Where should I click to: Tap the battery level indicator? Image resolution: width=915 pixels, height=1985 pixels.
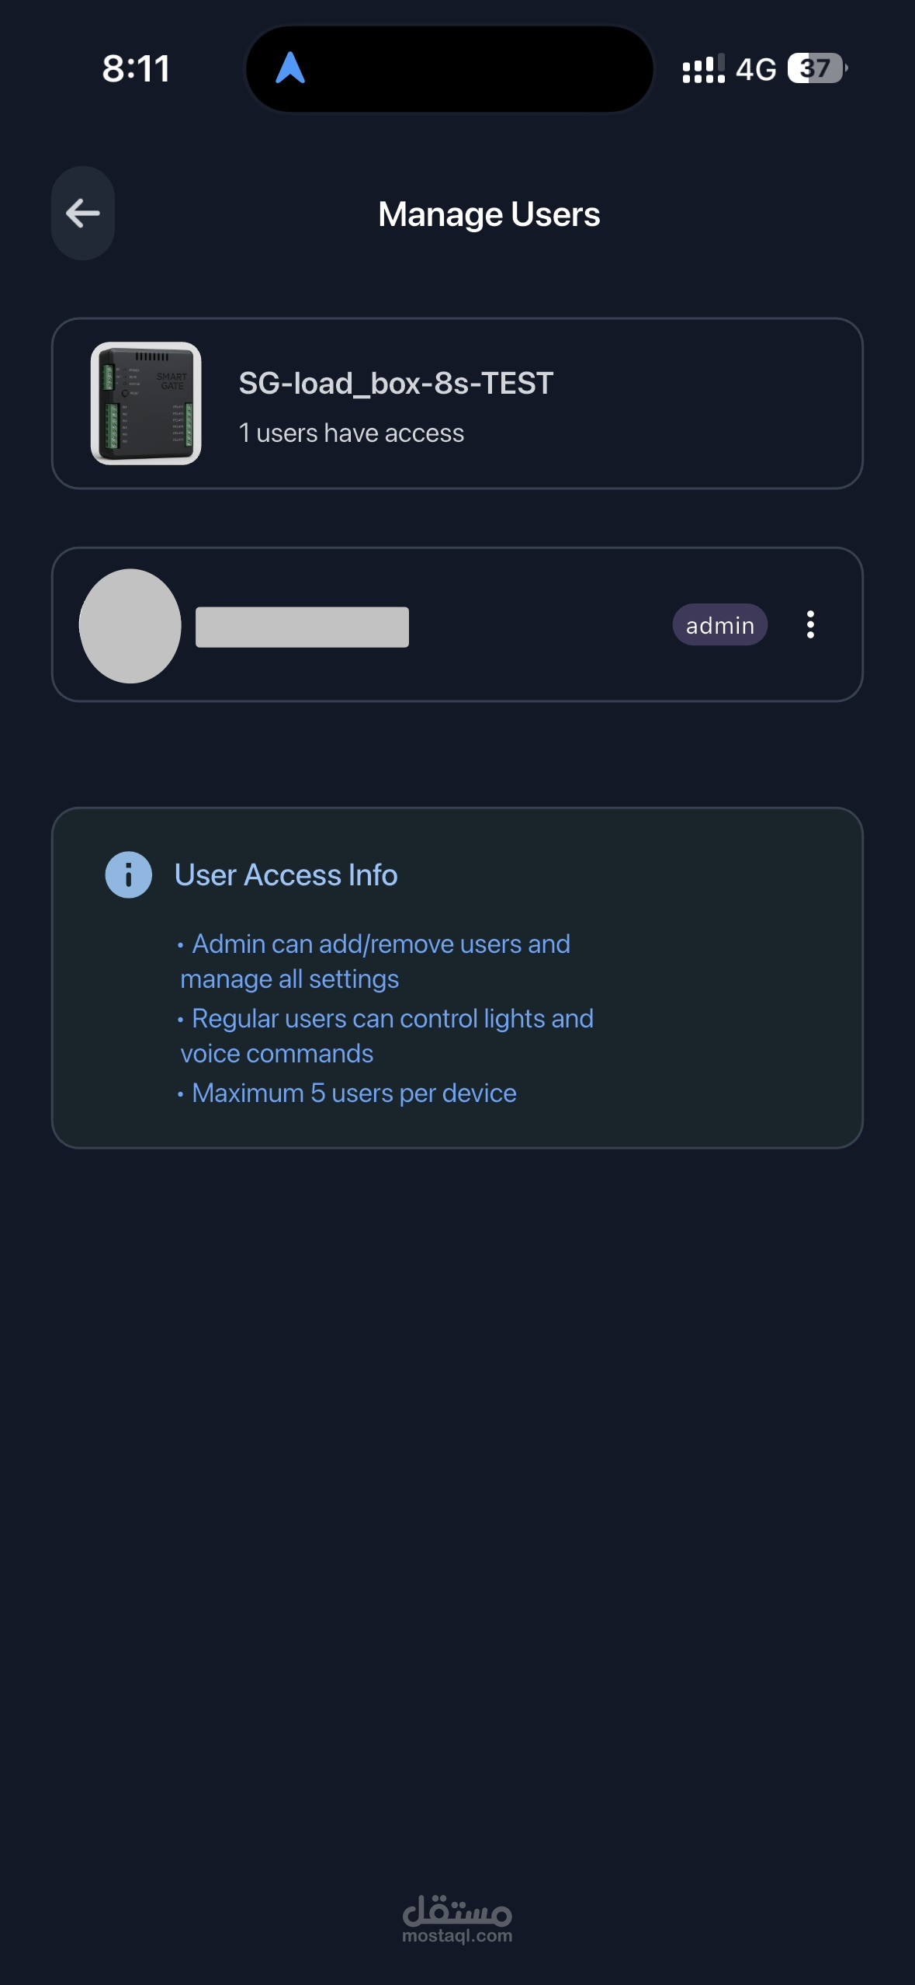816,68
